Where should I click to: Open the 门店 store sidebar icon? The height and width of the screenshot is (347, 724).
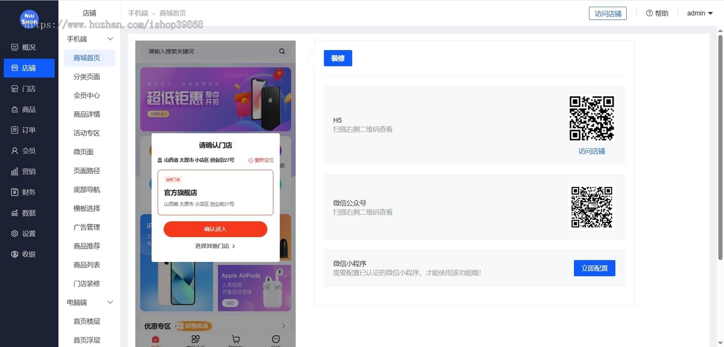(x=15, y=89)
